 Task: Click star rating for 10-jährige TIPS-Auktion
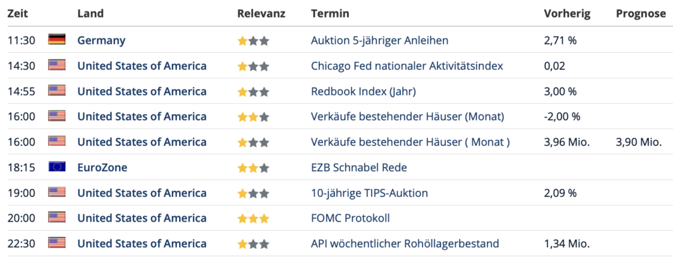(x=254, y=194)
